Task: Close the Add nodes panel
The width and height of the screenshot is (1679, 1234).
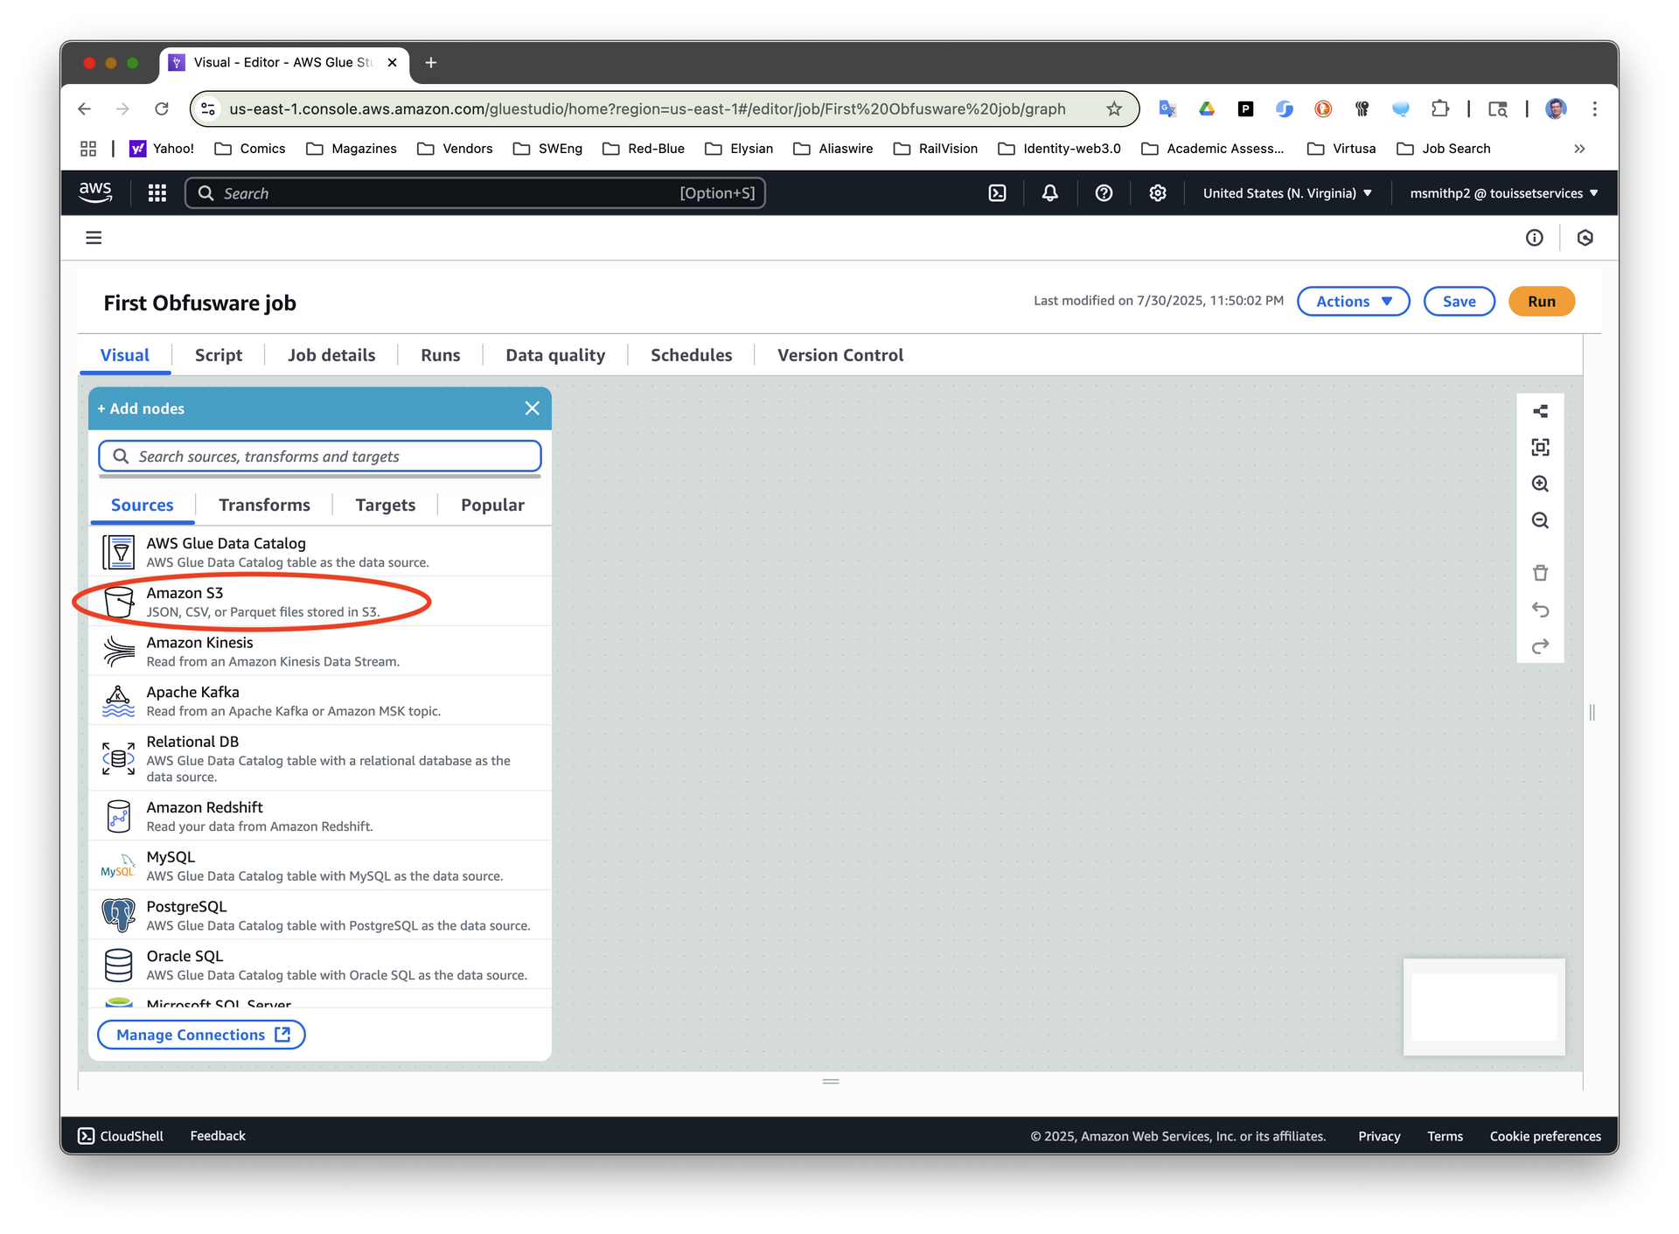Action: [x=532, y=408]
